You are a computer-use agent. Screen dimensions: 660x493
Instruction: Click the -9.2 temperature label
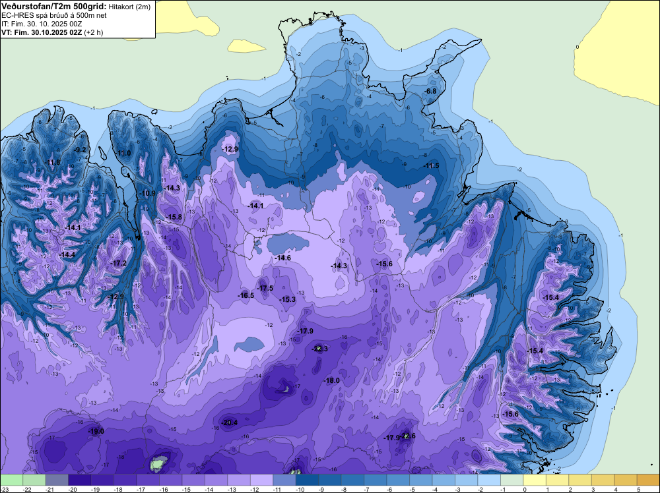pyautogui.click(x=80, y=150)
